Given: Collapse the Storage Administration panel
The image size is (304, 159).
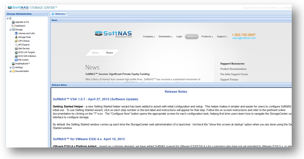Looking at the screenshot, I should click(45, 14).
